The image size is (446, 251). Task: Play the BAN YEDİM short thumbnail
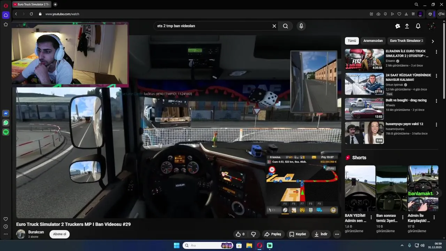pyautogui.click(x=360, y=188)
